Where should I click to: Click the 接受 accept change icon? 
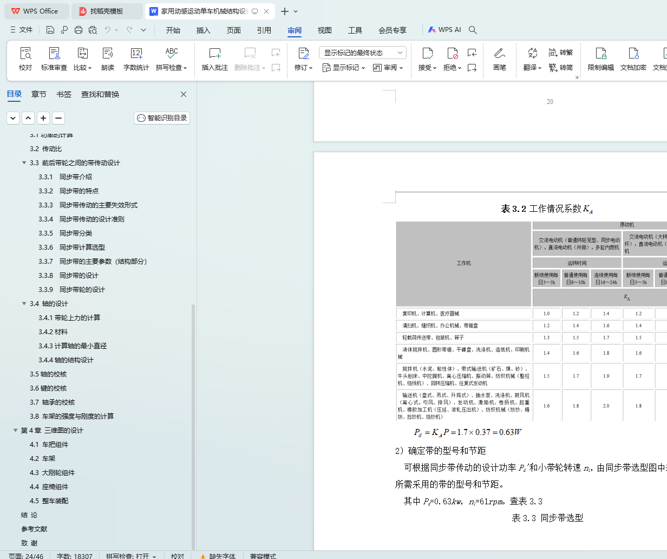click(427, 53)
